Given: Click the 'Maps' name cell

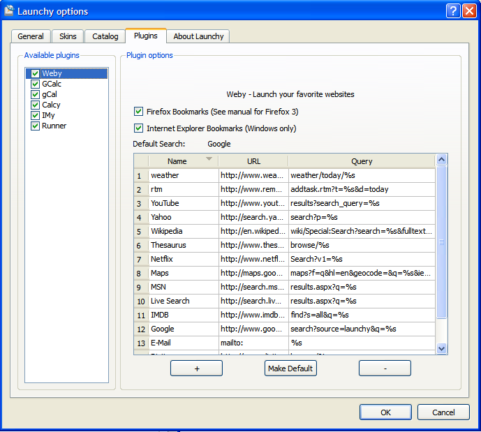Looking at the screenshot, I should [x=184, y=273].
